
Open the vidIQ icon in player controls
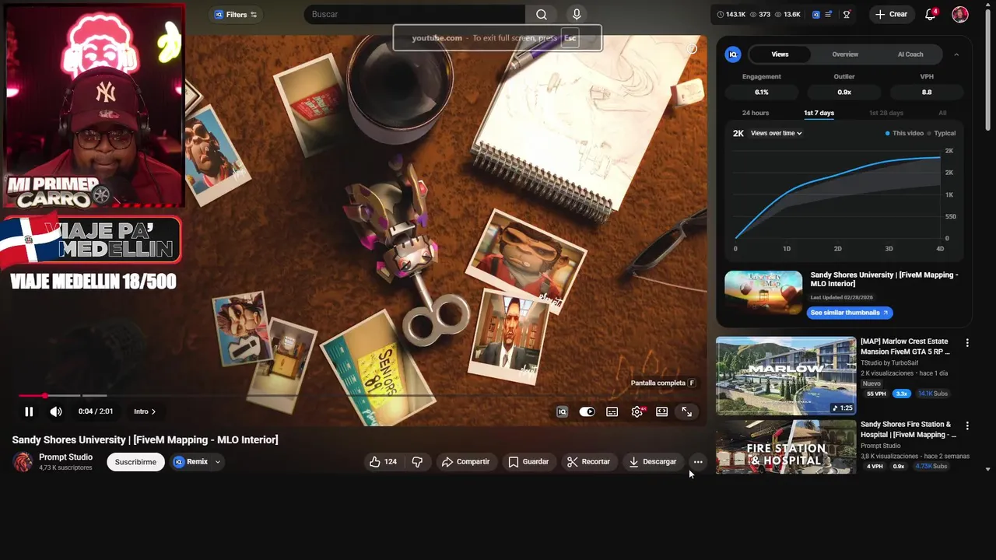click(x=562, y=411)
